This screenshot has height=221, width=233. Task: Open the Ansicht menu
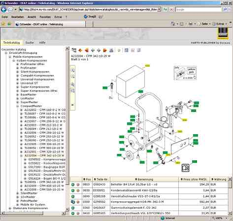32,17
